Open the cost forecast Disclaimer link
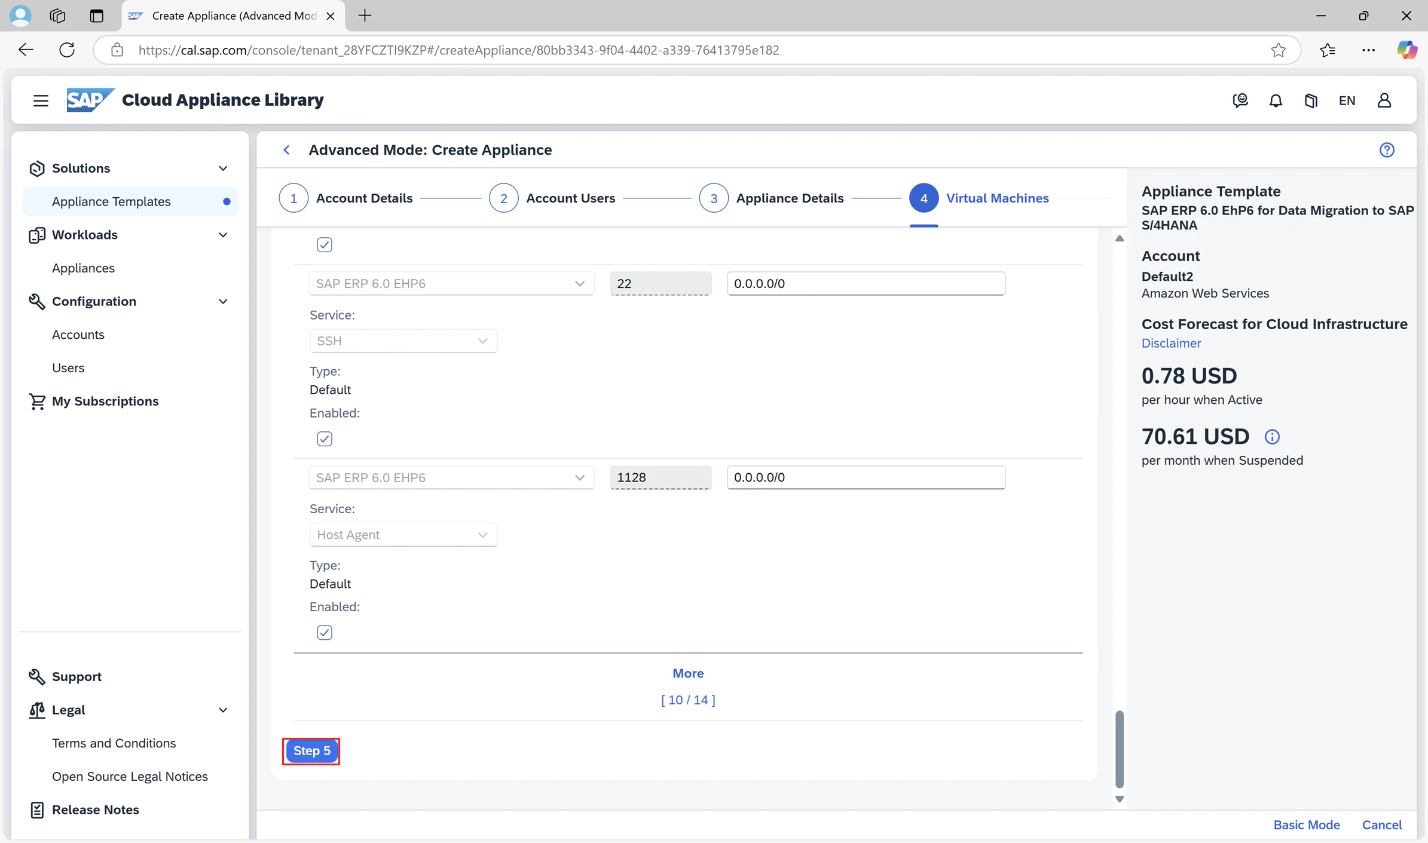Viewport: 1428px width, 843px height. 1171,344
